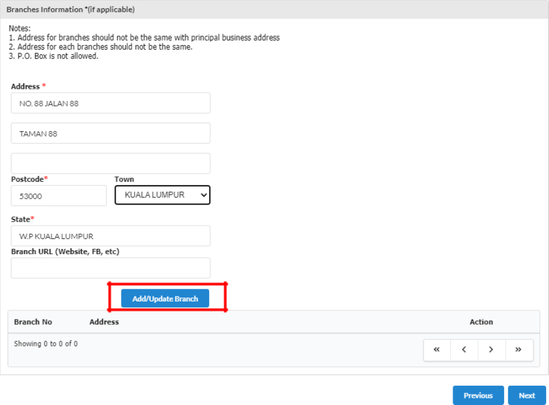
Task: Edit the Postcode field showing 53000
Action: pos(58,196)
